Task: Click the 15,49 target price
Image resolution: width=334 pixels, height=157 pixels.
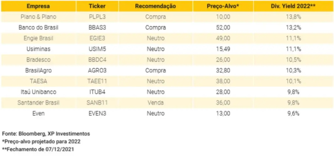Action: click(x=223, y=49)
